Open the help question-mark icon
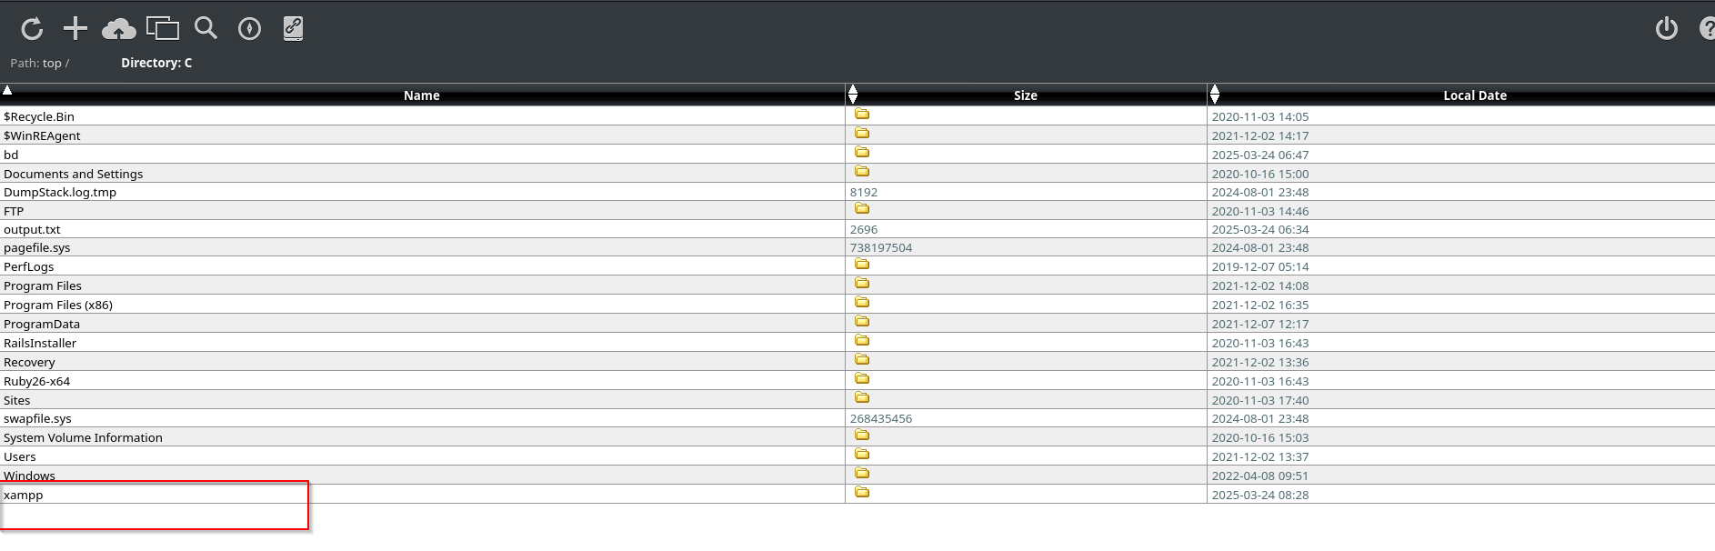 1707,29
